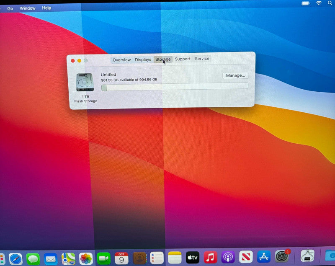The width and height of the screenshot is (335, 266).
Task: Click the Untitled disk drive icon
Action: click(85, 82)
